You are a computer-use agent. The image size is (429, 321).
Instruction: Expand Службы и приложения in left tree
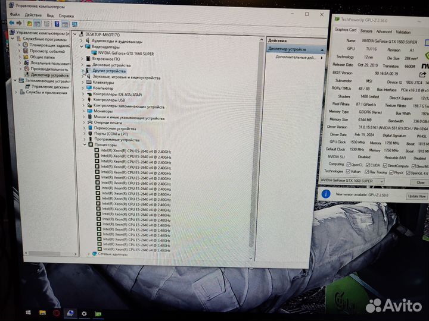coord(16,92)
